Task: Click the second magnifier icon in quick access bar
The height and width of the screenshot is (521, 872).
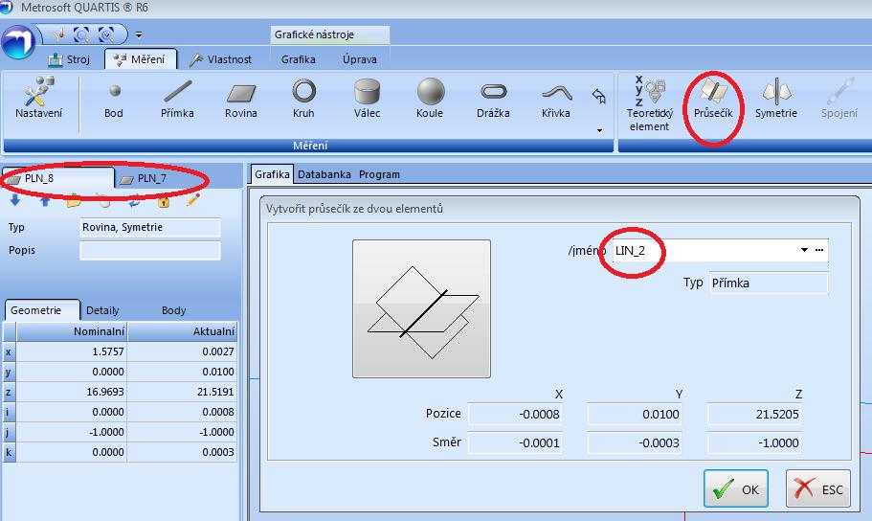Action: [x=105, y=35]
